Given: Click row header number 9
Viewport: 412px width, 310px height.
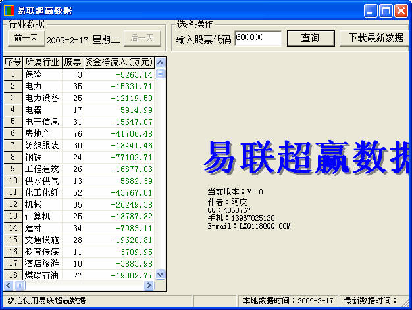Looking at the screenshot, I should (x=13, y=169).
